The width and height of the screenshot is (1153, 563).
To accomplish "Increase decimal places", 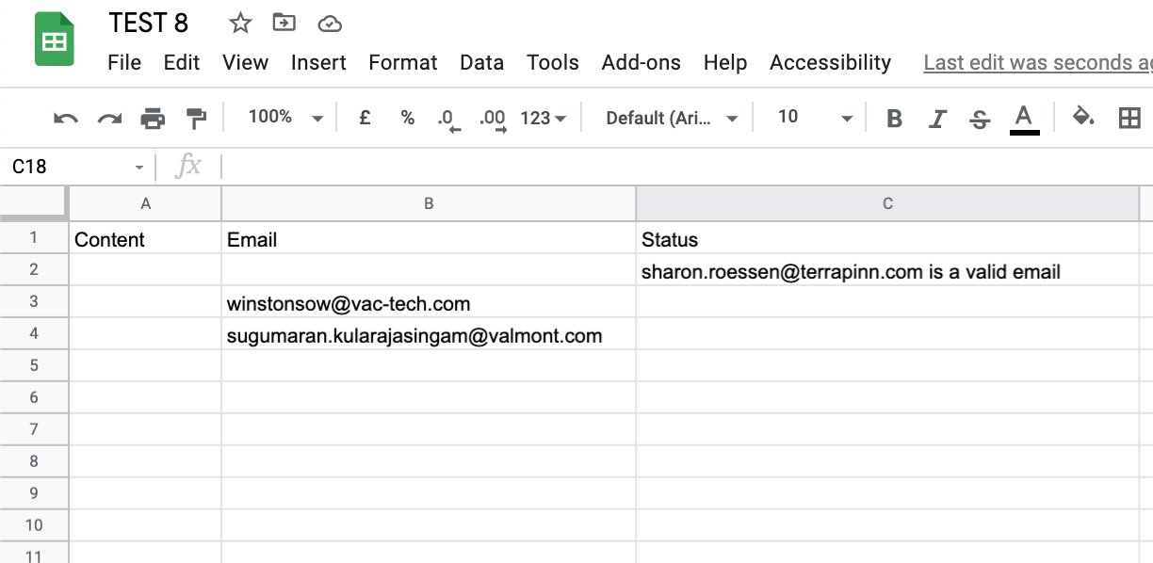I will 493,119.
